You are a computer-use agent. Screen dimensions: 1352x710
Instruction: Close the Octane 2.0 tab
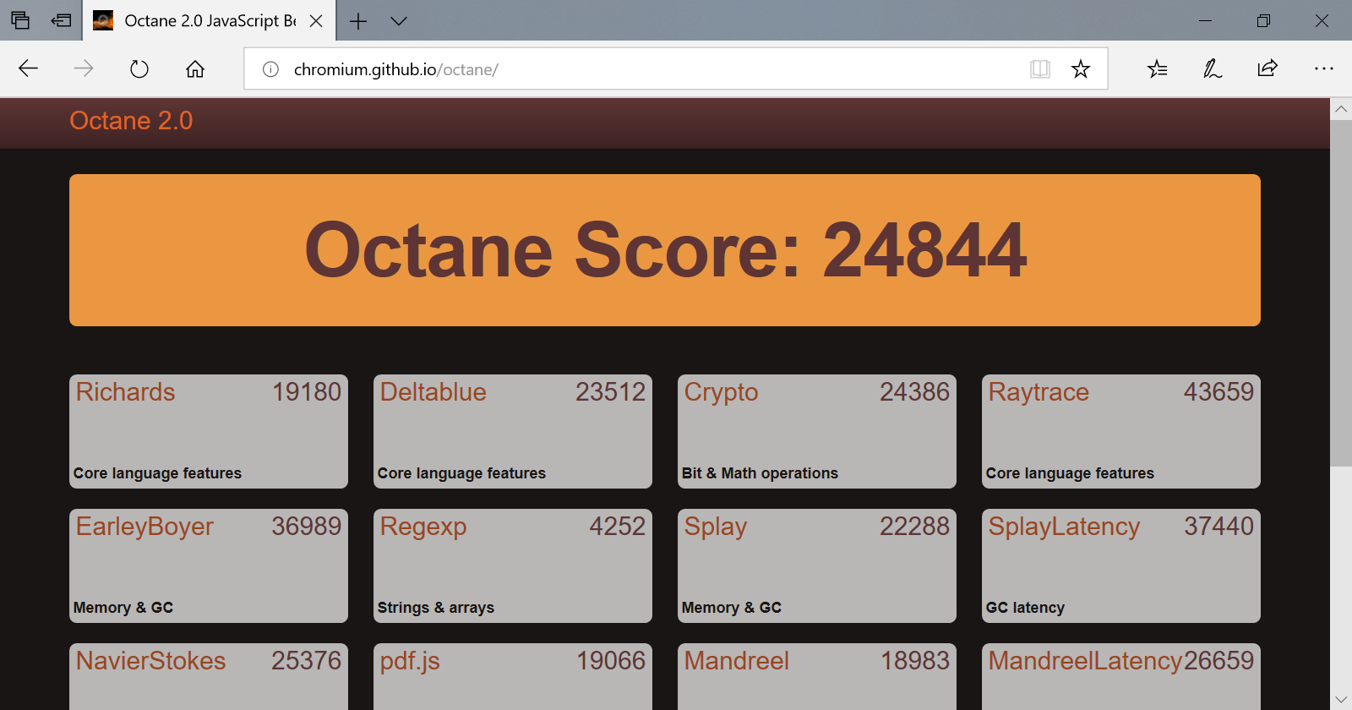[316, 21]
